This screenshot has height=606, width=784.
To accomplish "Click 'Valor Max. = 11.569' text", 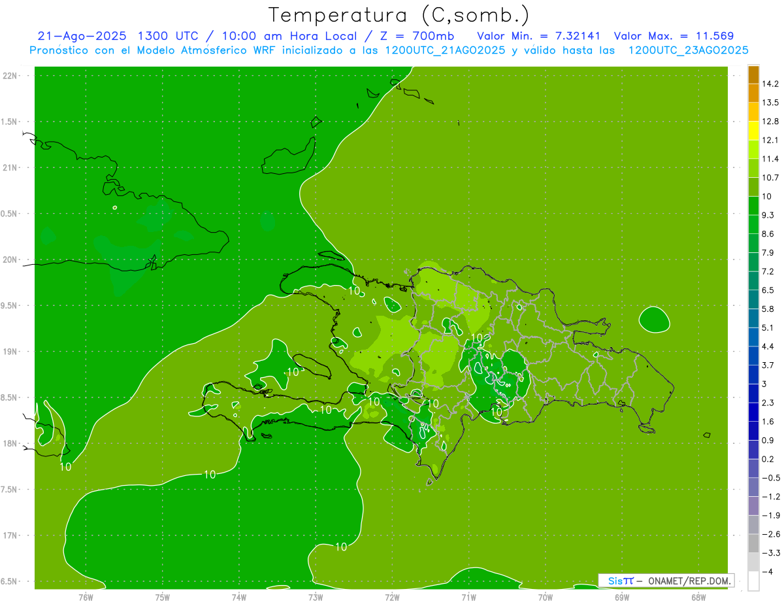I will 674,36.
